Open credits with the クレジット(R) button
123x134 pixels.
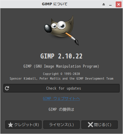23,125
